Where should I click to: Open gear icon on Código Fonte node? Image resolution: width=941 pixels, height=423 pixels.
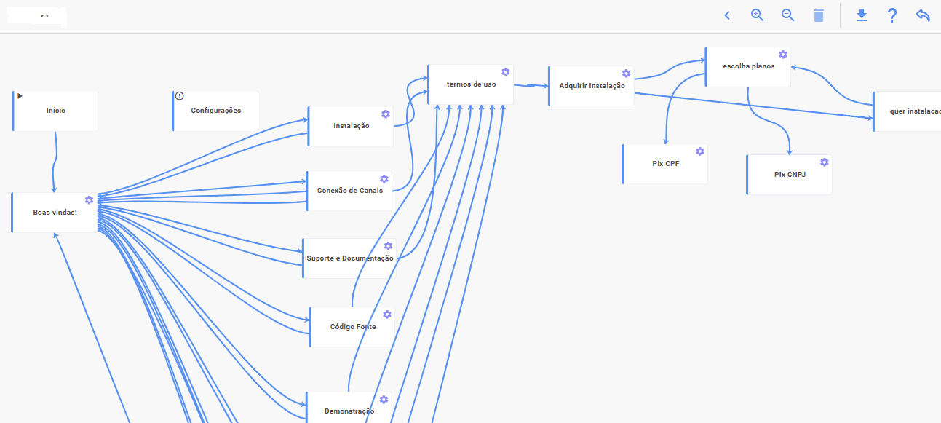[x=387, y=315]
